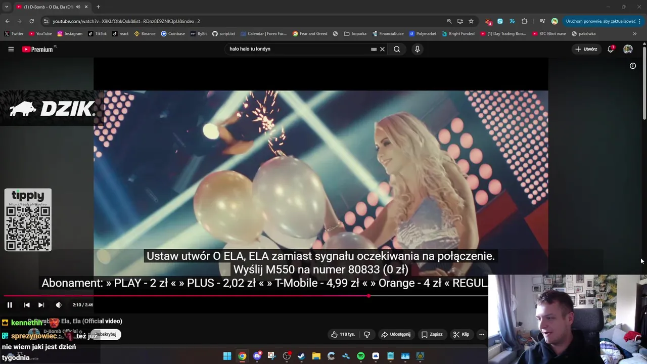The image size is (647, 364).
Task: Open the script.txt bookmark
Action: tap(223, 34)
